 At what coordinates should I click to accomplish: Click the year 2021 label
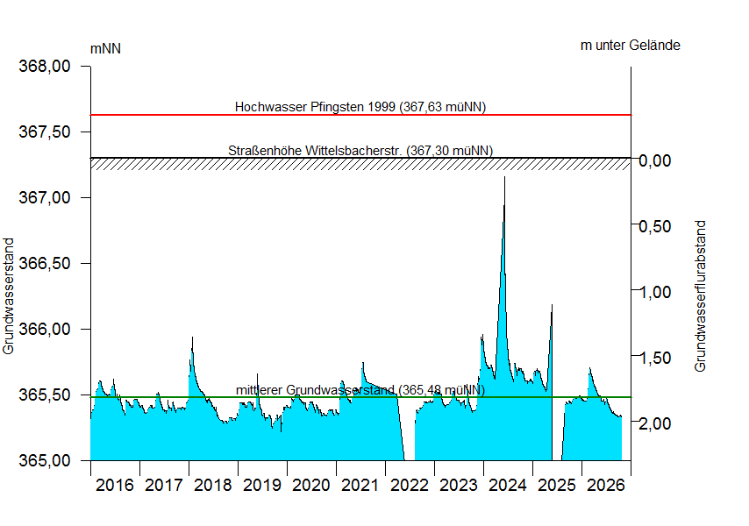(x=360, y=486)
